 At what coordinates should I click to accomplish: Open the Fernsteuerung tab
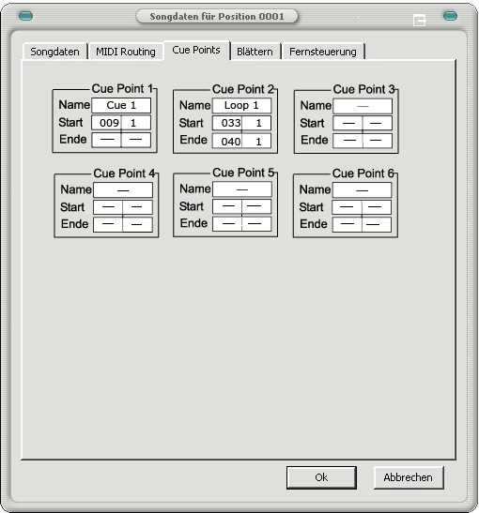click(x=323, y=52)
